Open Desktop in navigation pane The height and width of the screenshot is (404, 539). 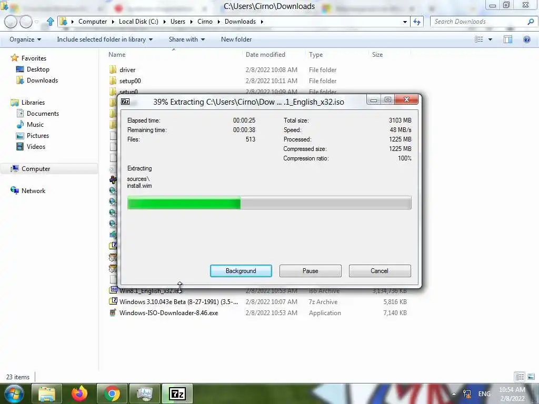[x=38, y=69]
